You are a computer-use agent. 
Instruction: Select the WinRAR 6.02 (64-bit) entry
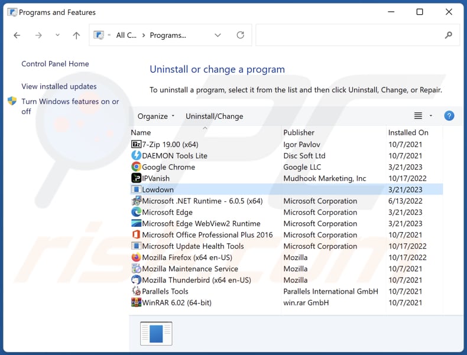(287, 302)
